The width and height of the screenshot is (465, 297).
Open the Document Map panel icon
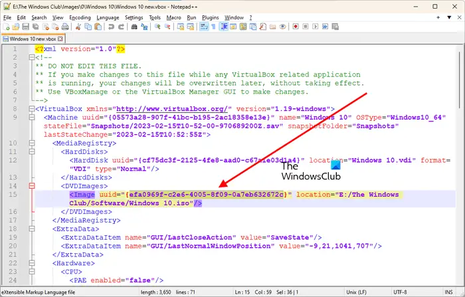click(243, 27)
